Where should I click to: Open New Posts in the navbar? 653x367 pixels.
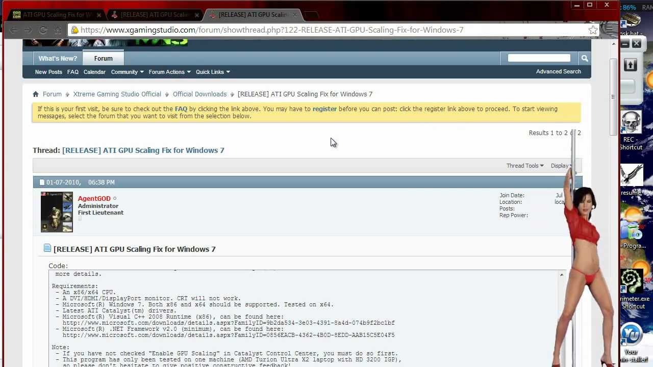click(48, 72)
